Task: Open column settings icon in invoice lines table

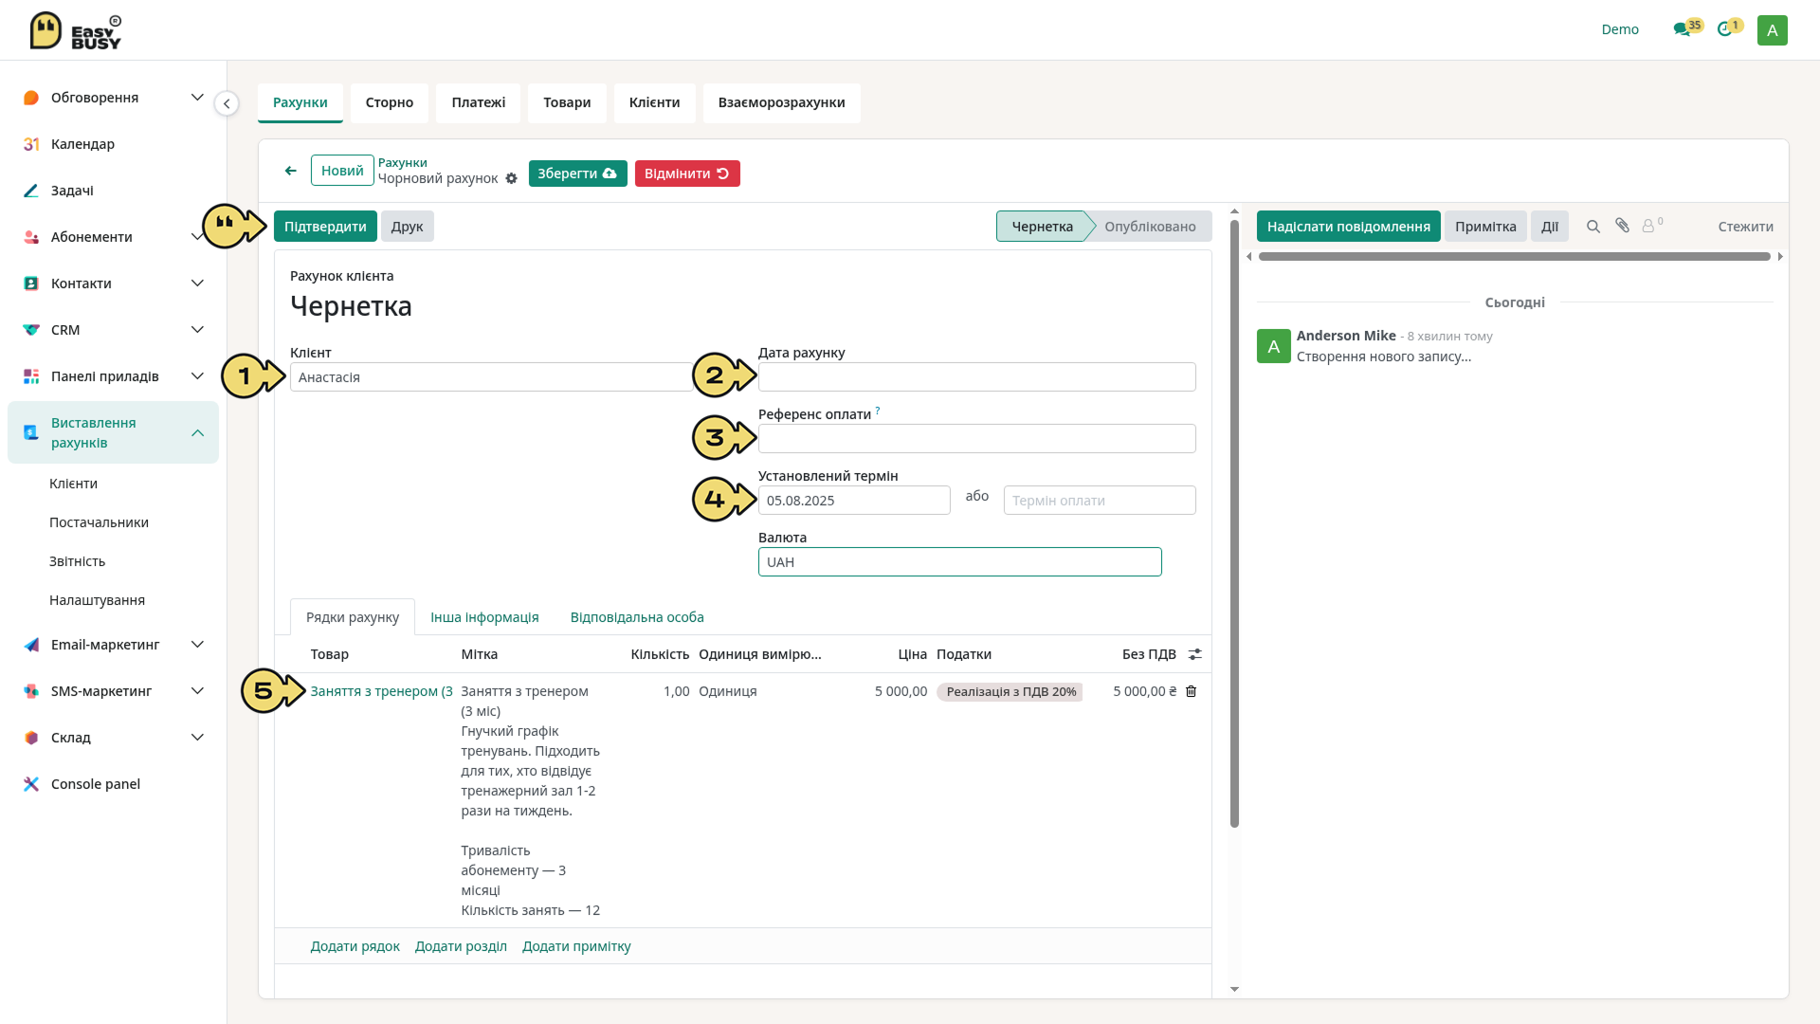Action: 1195,654
